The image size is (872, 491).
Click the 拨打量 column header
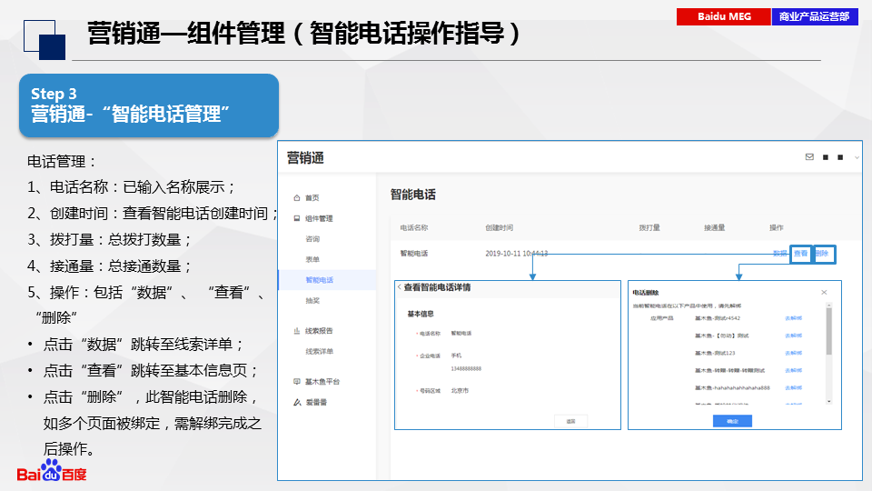tap(649, 227)
